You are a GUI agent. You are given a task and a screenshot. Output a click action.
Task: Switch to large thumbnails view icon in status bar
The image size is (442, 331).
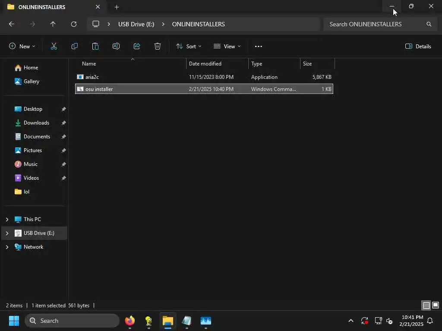tap(436, 305)
